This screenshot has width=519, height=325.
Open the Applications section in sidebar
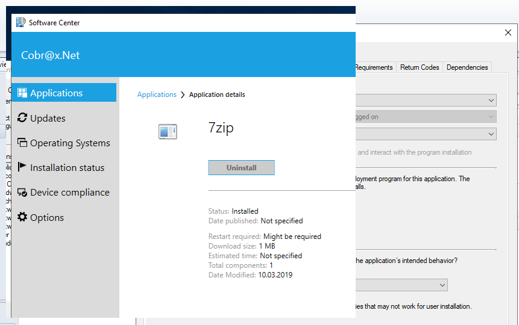[x=64, y=93]
